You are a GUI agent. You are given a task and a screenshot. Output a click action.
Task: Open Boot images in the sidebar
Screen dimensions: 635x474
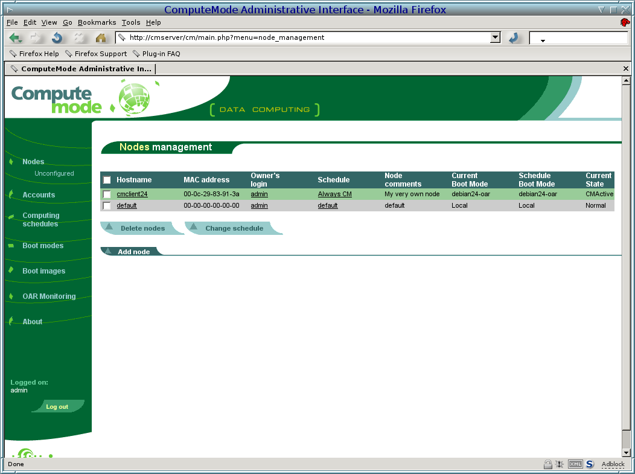tap(43, 271)
